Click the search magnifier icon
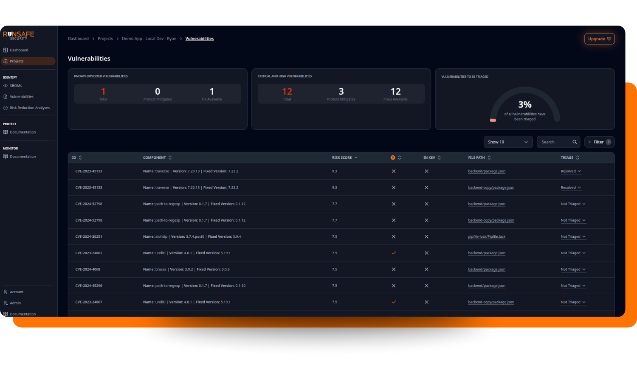Image resolution: width=637 pixels, height=382 pixels. (x=575, y=142)
